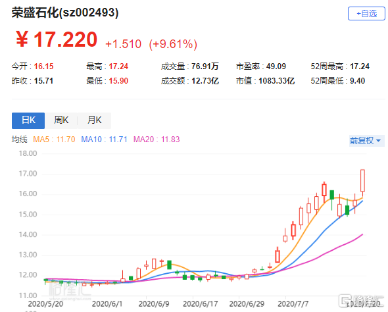The height and width of the screenshot is (312, 388).
Task: Click the 2020/6/1 date on the x-axis
Action: tap(107, 304)
